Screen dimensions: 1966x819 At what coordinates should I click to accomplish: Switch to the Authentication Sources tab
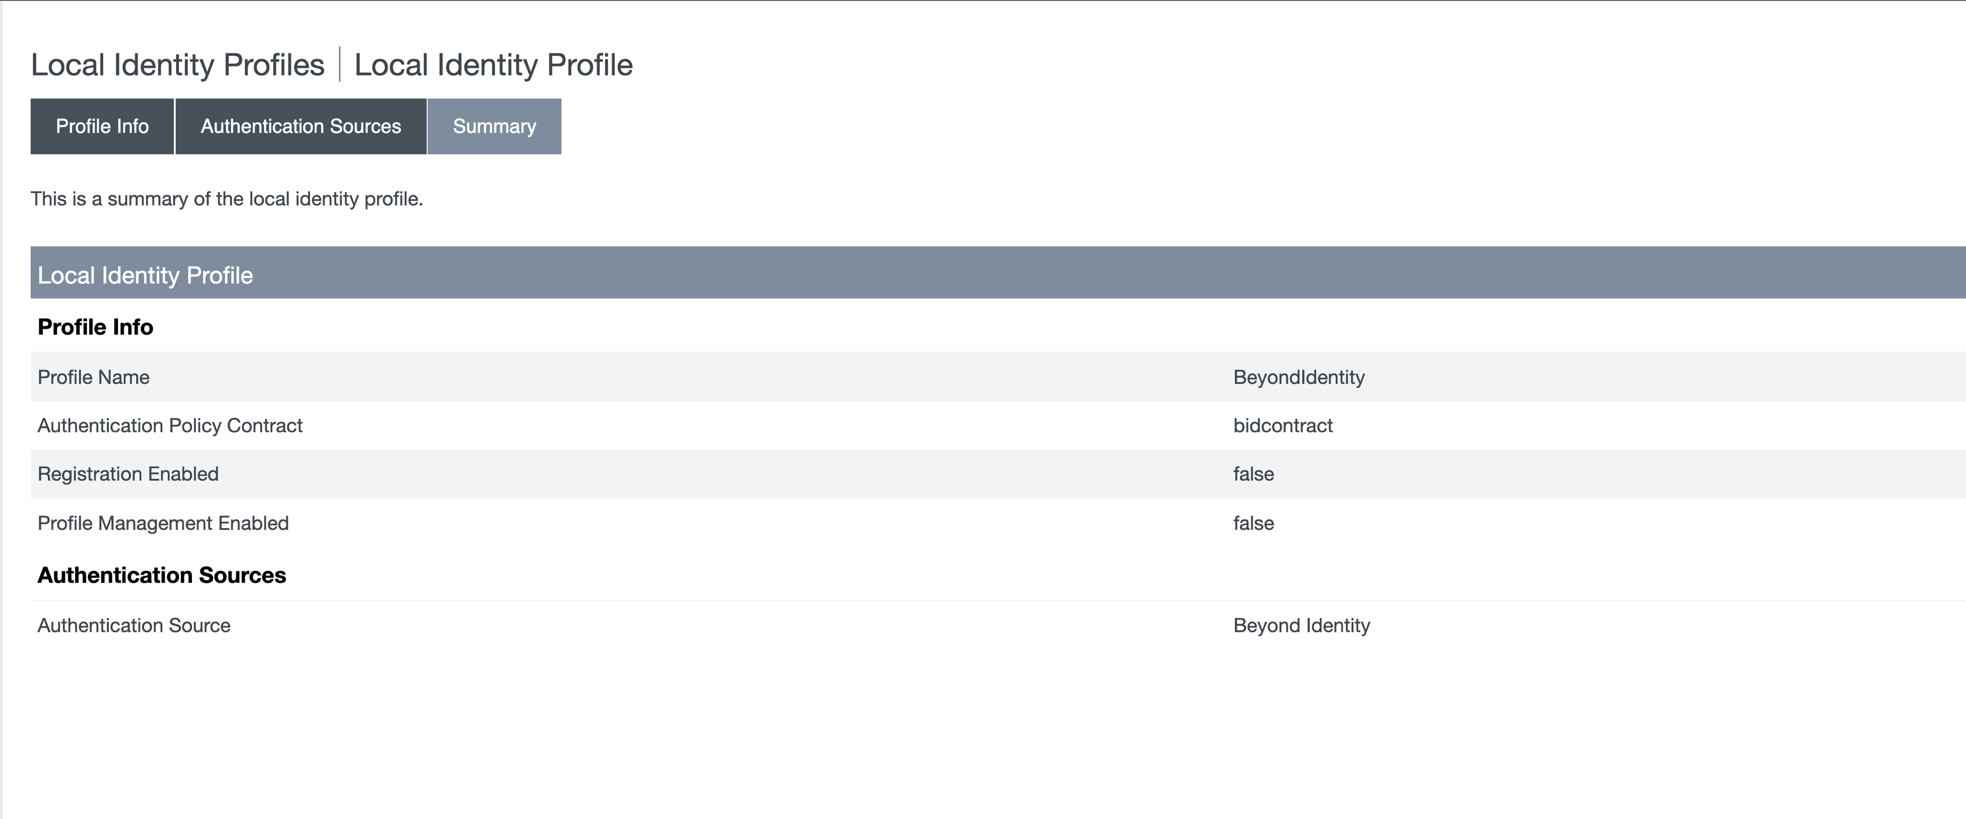tap(300, 126)
